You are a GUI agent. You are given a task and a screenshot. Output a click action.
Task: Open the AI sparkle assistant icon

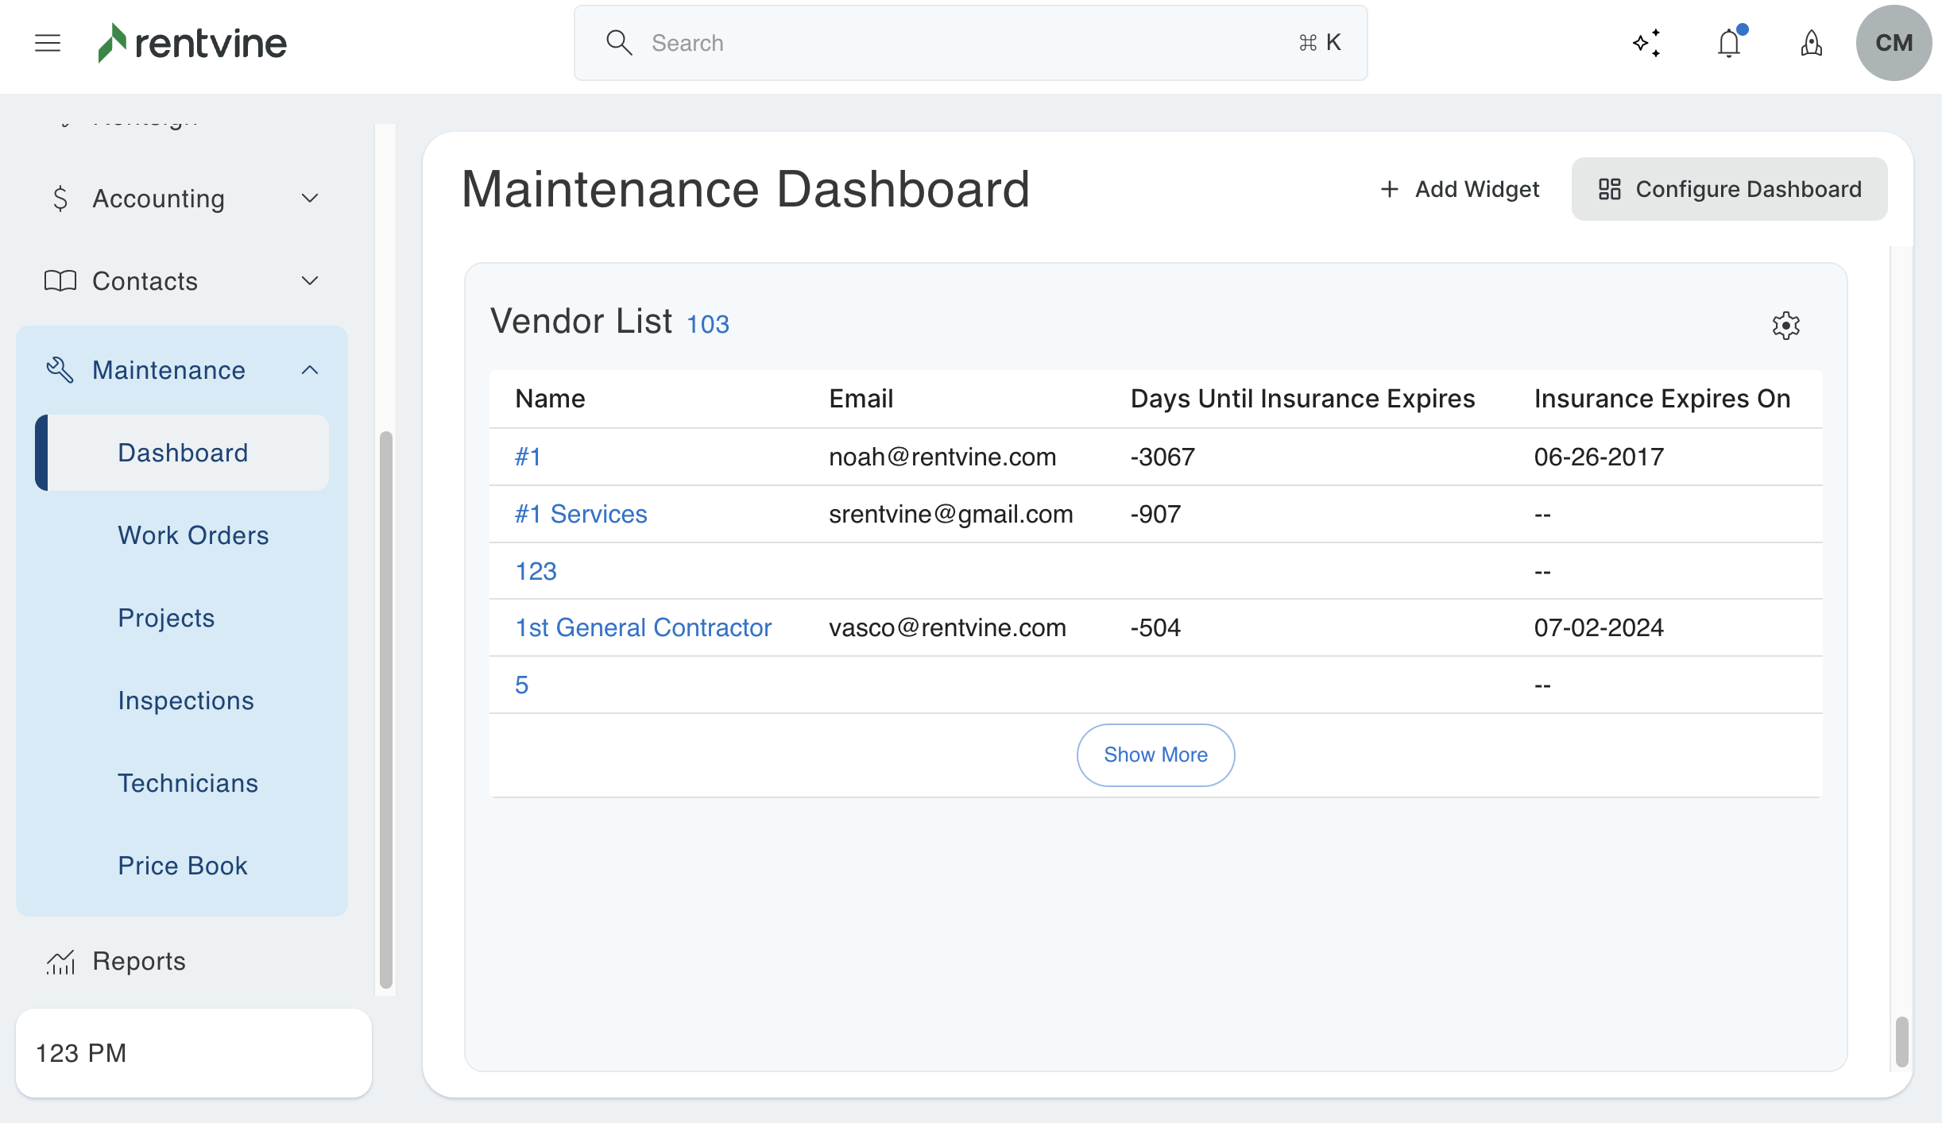point(1646,43)
